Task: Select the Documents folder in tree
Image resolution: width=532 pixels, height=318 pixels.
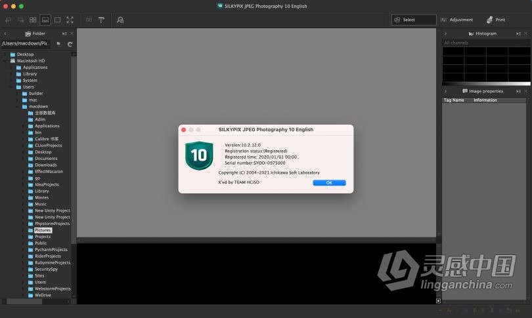Action: pos(46,159)
